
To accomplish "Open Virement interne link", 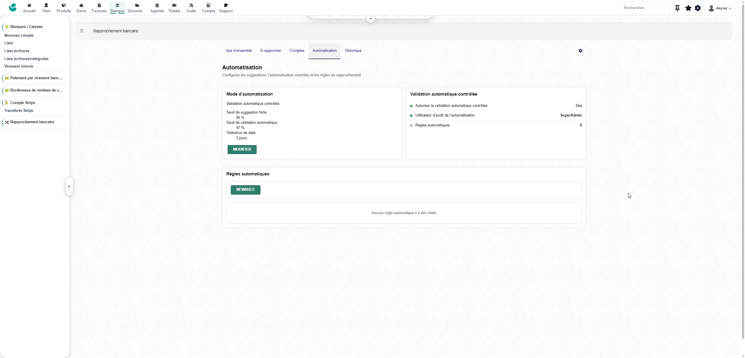I will pyautogui.click(x=19, y=66).
